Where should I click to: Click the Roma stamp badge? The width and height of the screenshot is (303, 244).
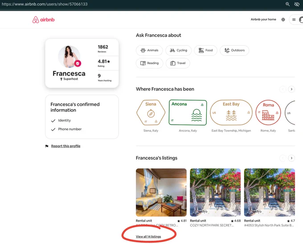click(x=268, y=113)
